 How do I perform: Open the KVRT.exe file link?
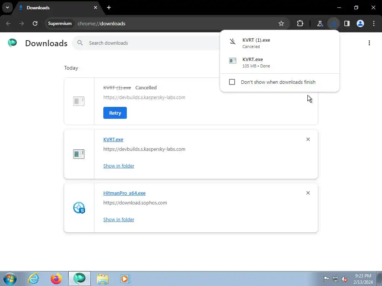click(x=113, y=139)
